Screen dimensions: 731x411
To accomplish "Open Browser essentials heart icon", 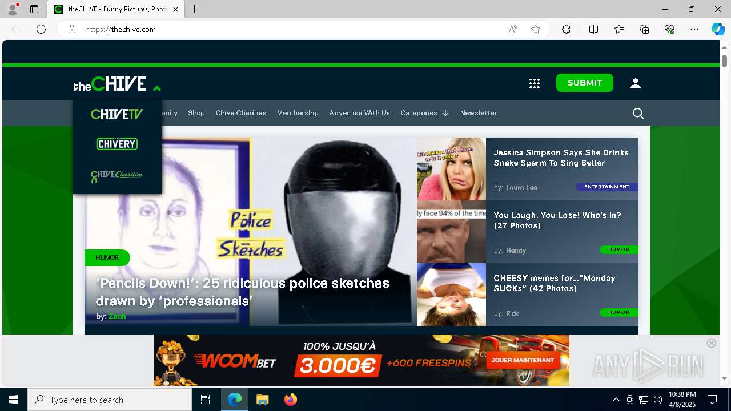I will point(669,29).
